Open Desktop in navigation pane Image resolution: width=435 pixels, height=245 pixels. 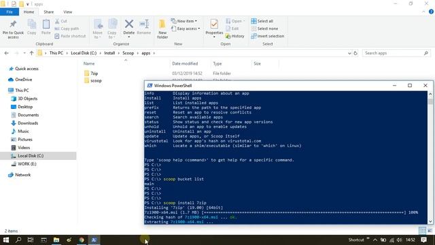click(25, 107)
